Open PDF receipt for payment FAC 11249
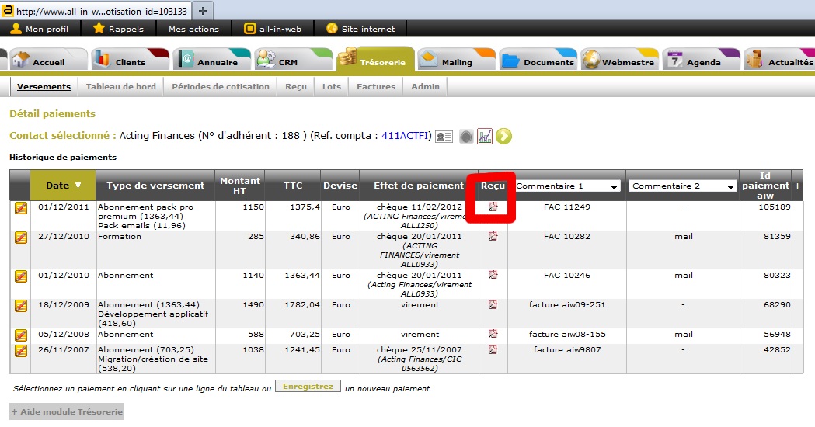This screenshot has height=427, width=815. coord(492,207)
